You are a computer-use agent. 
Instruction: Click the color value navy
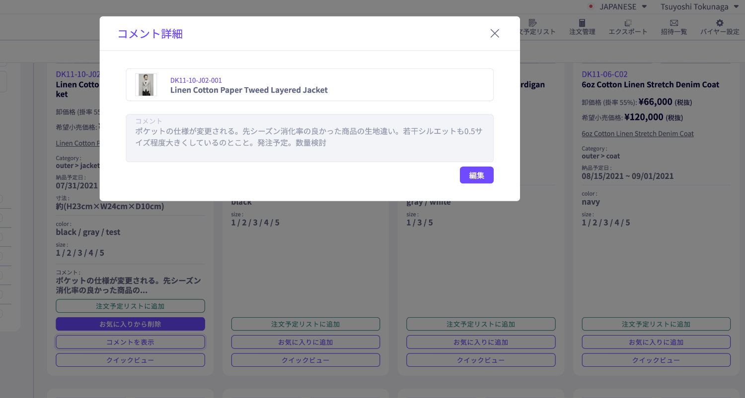591,202
